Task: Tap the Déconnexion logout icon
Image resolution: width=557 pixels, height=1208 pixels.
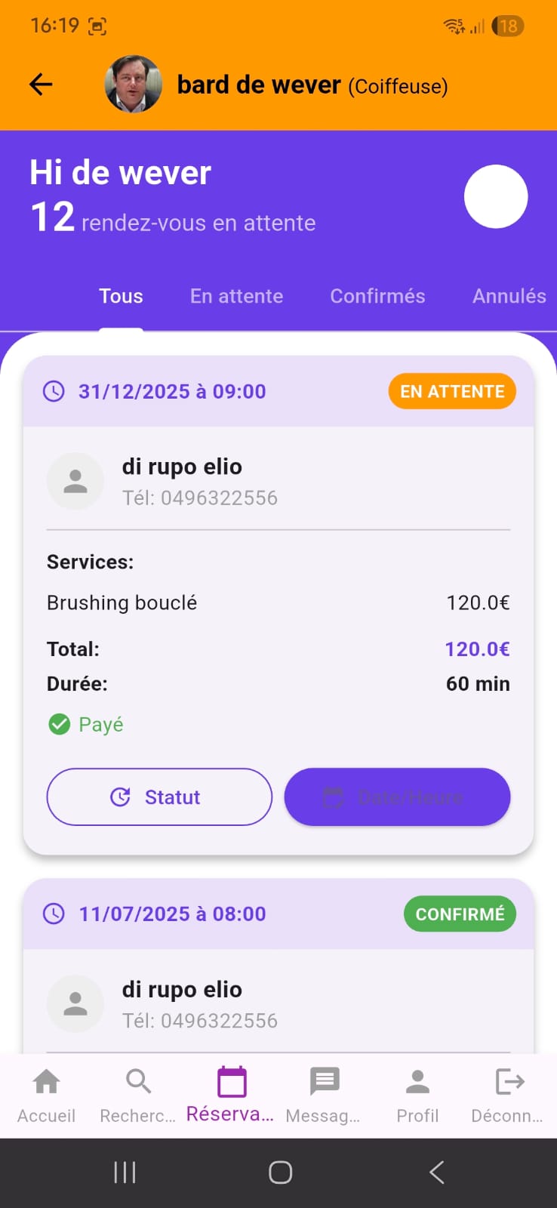Action: tap(509, 1082)
